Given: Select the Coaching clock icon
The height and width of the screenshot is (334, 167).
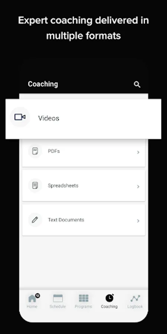Looking at the screenshot, I should point(109,298).
